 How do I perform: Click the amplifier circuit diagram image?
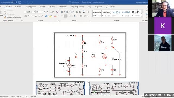click(90, 55)
